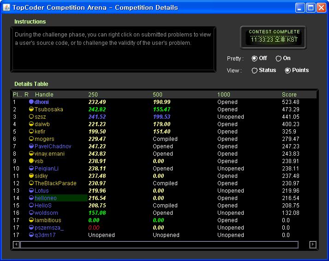Click the rating icon beside kefir

tap(31, 132)
